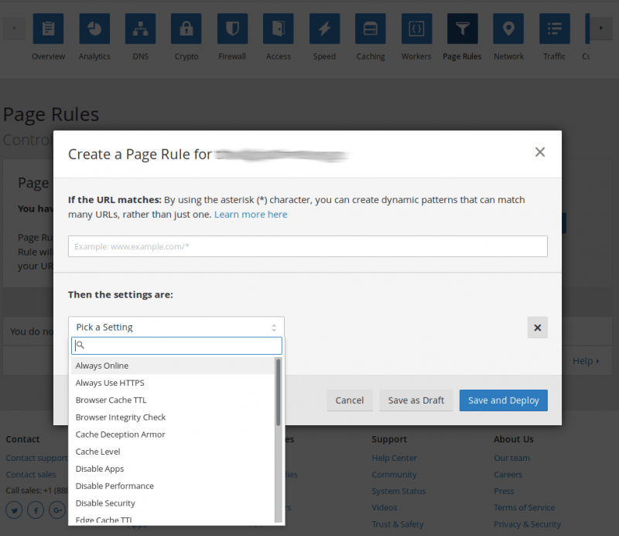
Task: Select Browser Cache TTL option
Action: (x=173, y=400)
